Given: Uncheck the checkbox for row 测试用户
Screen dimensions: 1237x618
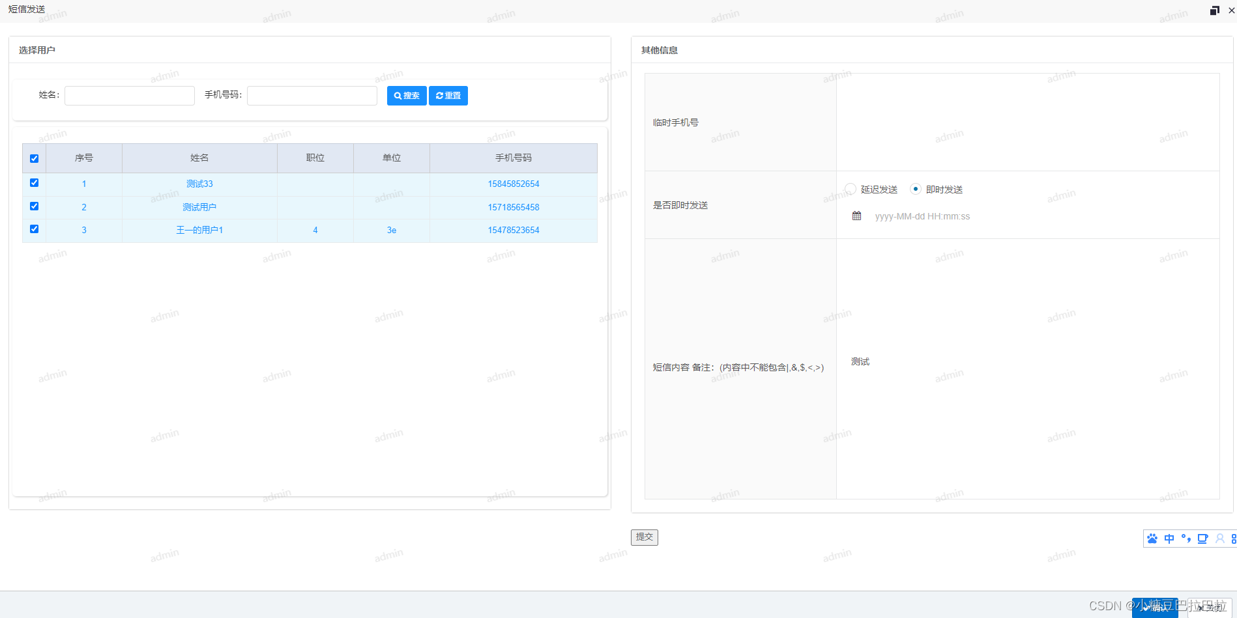Looking at the screenshot, I should coord(35,206).
